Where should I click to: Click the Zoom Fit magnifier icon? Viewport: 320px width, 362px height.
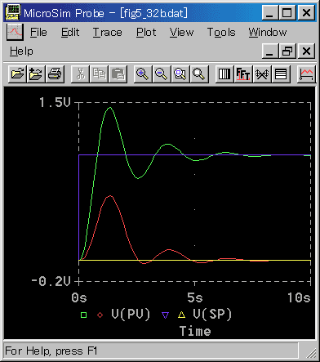point(199,74)
